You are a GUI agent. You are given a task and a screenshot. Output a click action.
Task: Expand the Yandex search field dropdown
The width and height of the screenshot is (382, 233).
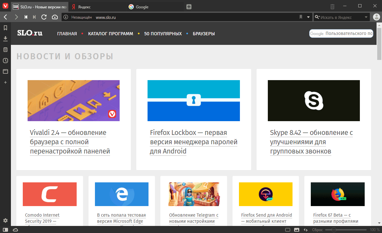366,17
